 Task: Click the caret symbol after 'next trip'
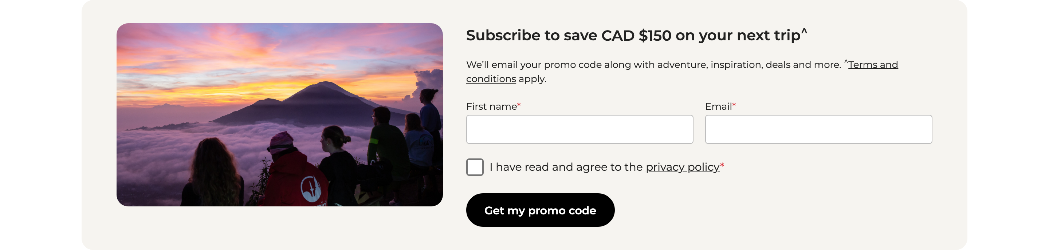[x=804, y=31]
